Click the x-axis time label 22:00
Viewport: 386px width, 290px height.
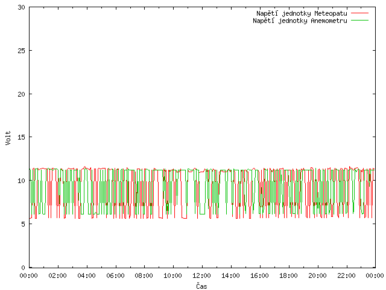(347, 275)
